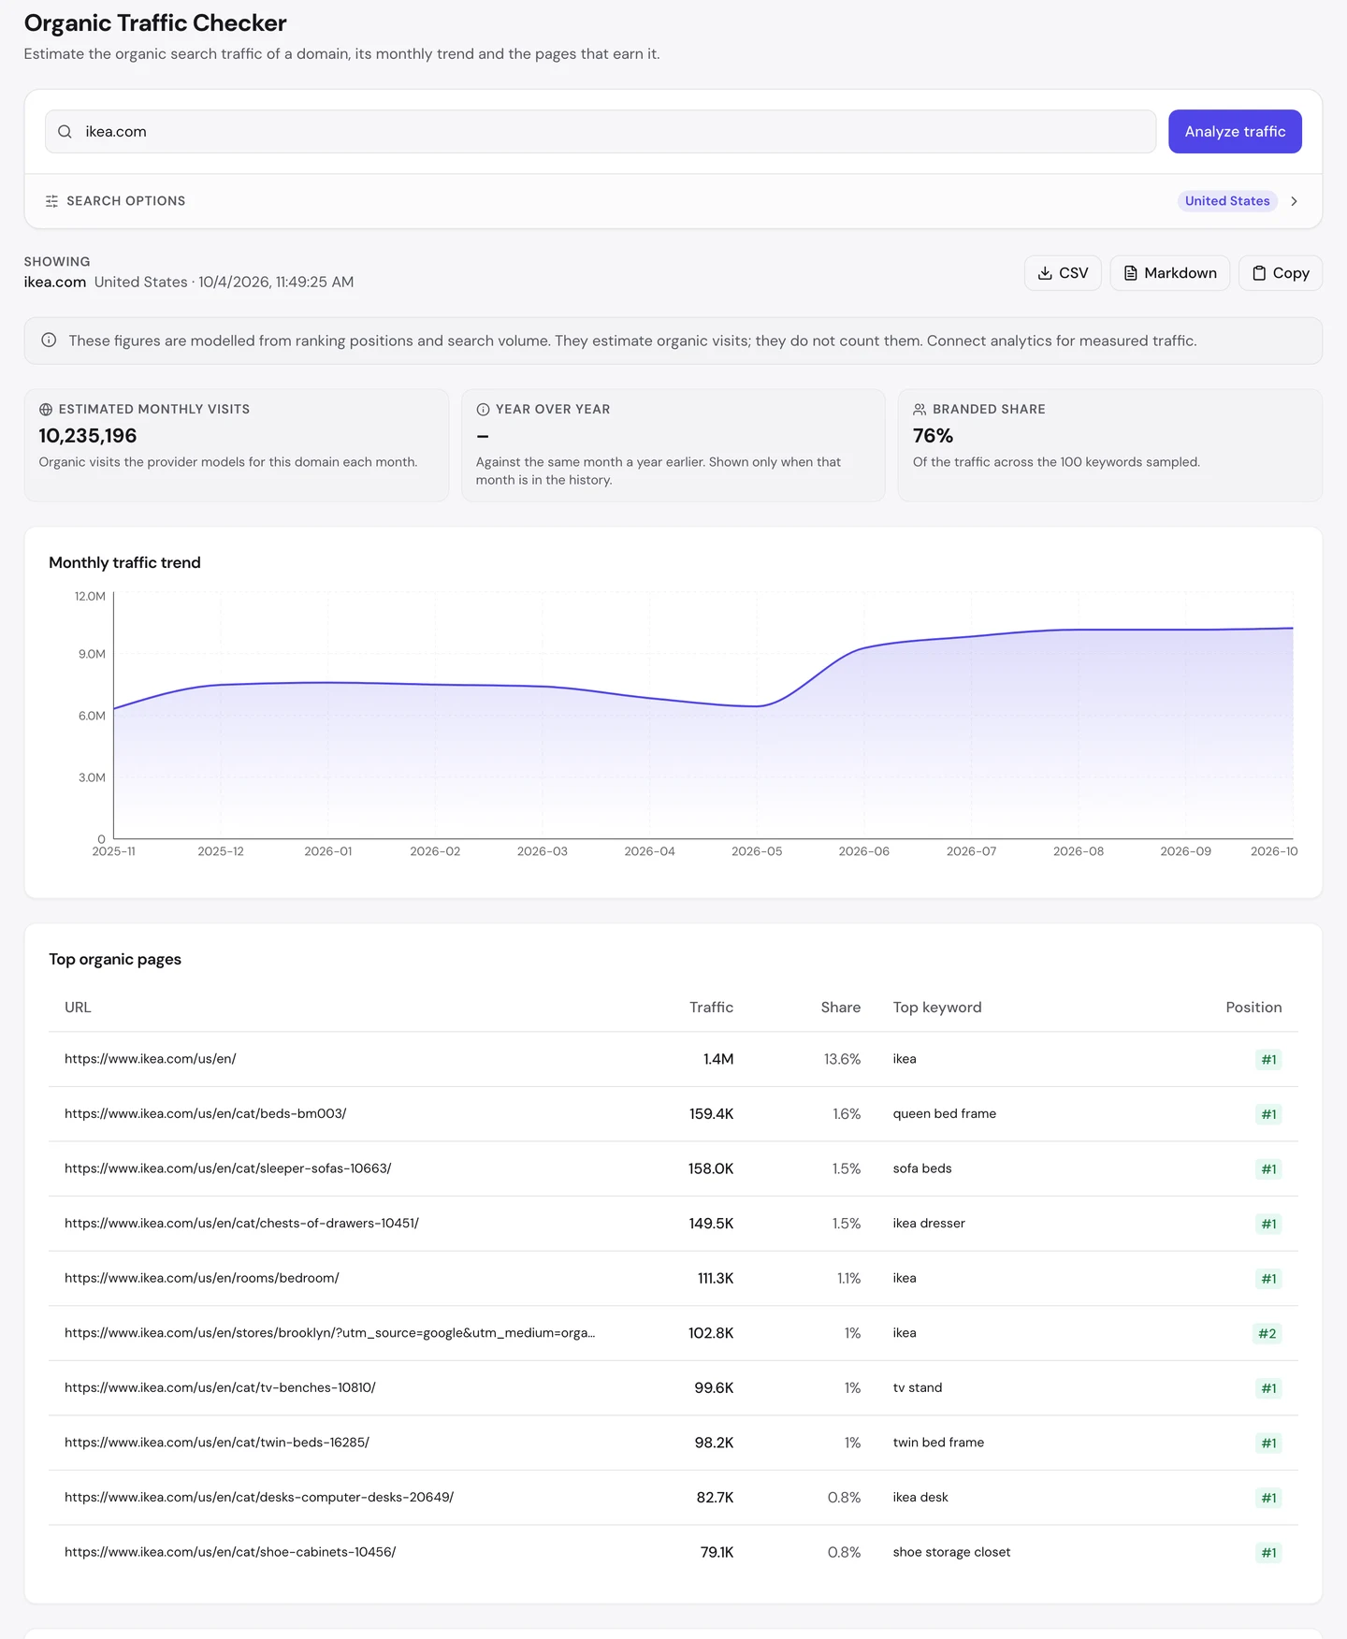Click the #2 position badge
The width and height of the screenshot is (1347, 1639).
[1267, 1333]
